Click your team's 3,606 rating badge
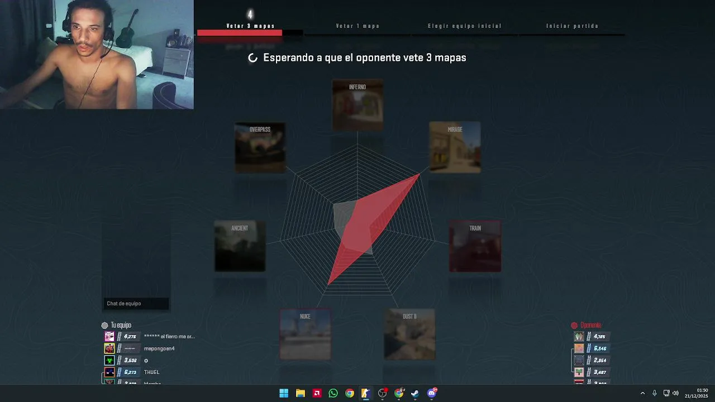 point(128,360)
